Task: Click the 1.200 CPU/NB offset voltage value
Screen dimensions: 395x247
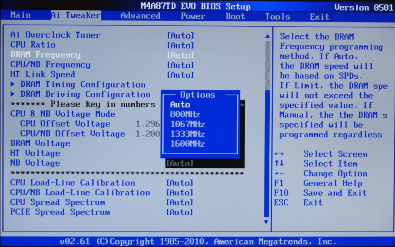Action: tap(148, 134)
